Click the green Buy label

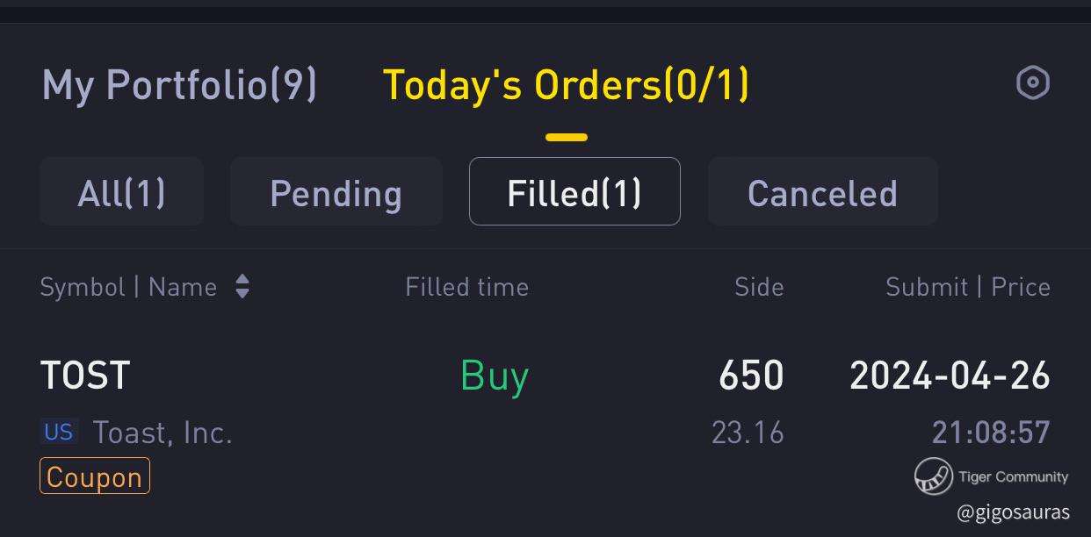click(495, 376)
